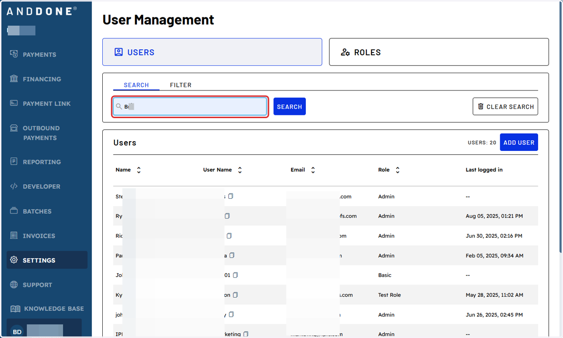Select the Search sub-tab
563x338 pixels.
point(136,85)
